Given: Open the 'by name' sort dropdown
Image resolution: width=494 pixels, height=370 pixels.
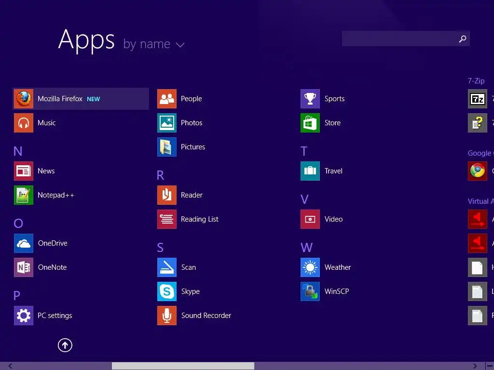Looking at the screenshot, I should 154,44.
